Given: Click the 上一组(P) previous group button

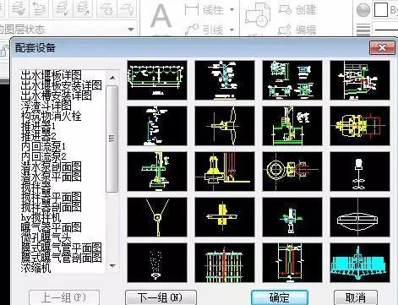Looking at the screenshot, I should pyautogui.click(x=64, y=297).
